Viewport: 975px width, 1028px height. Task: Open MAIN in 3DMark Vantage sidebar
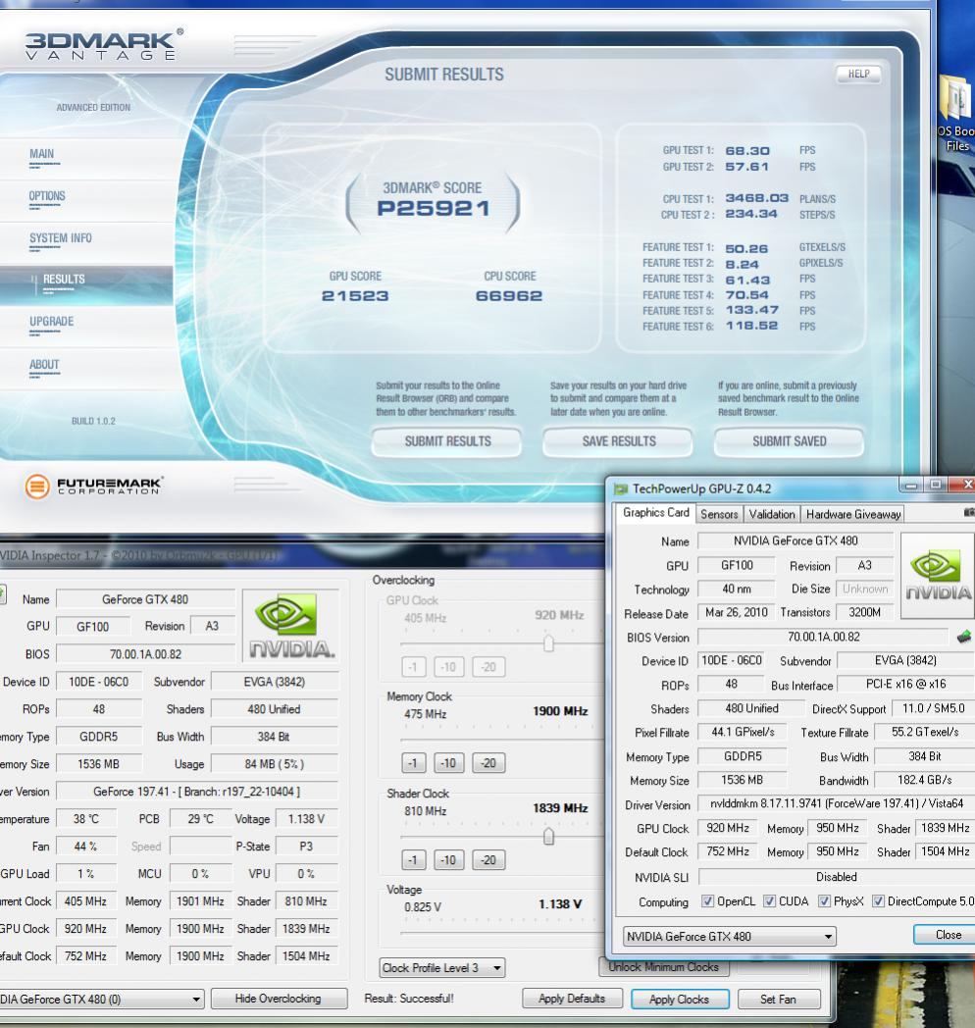[x=42, y=154]
